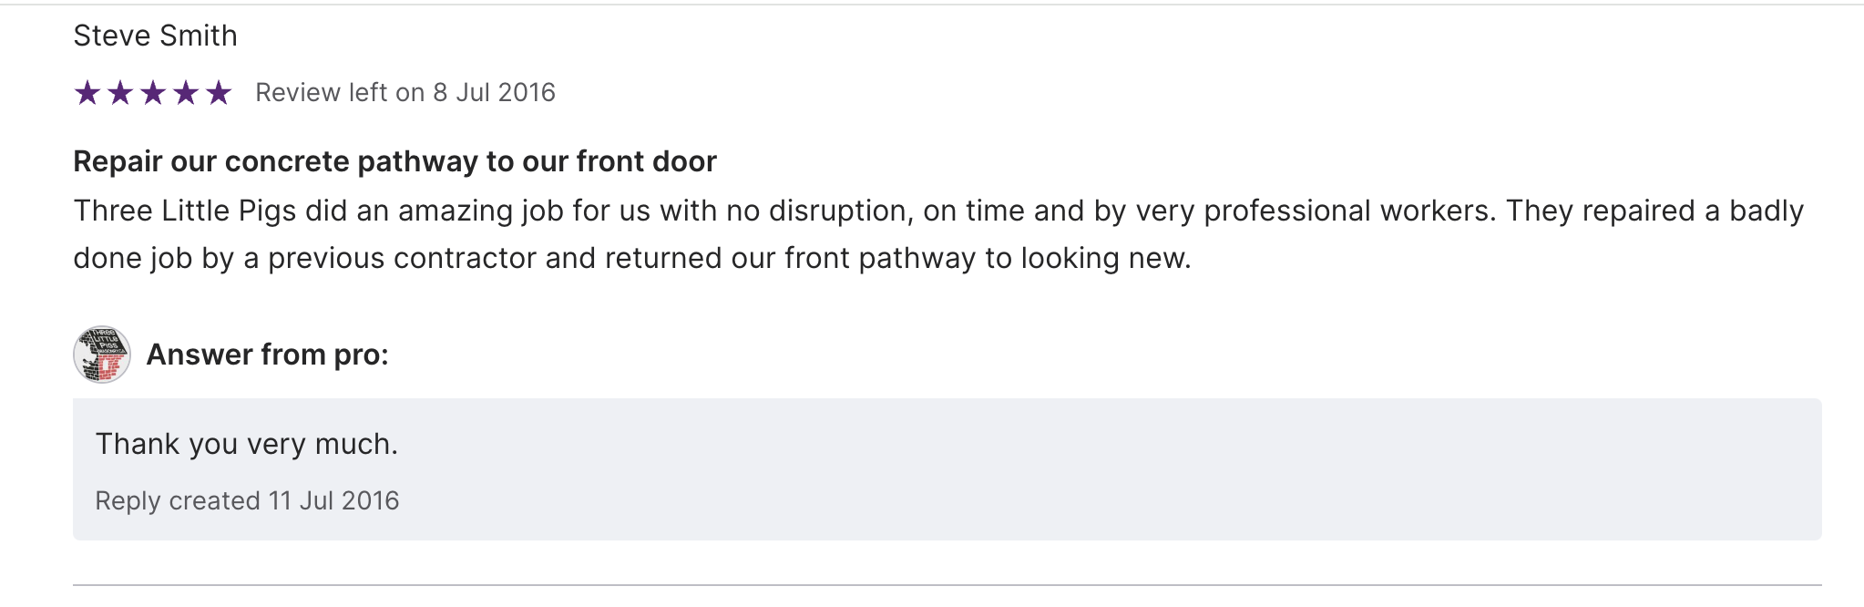The height and width of the screenshot is (607, 1864).
Task: Click "Reply created 11 Jul 2016" timestamp
Action: click(x=247, y=500)
